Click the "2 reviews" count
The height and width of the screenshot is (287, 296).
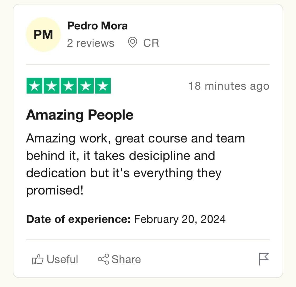[91, 43]
